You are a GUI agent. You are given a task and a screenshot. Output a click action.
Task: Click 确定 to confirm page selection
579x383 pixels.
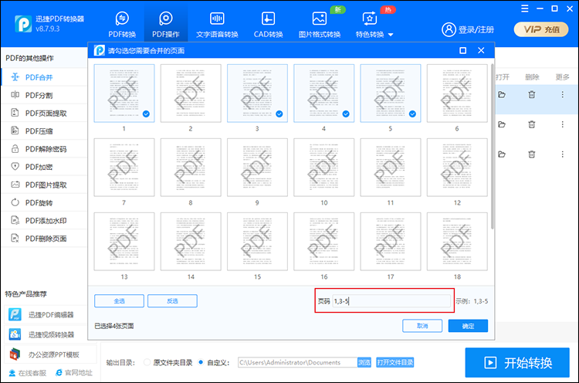click(468, 326)
